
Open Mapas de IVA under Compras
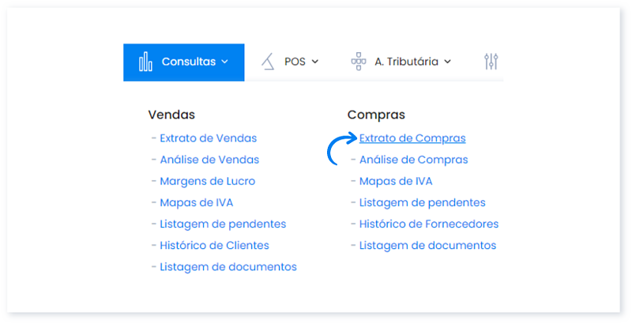396,181
